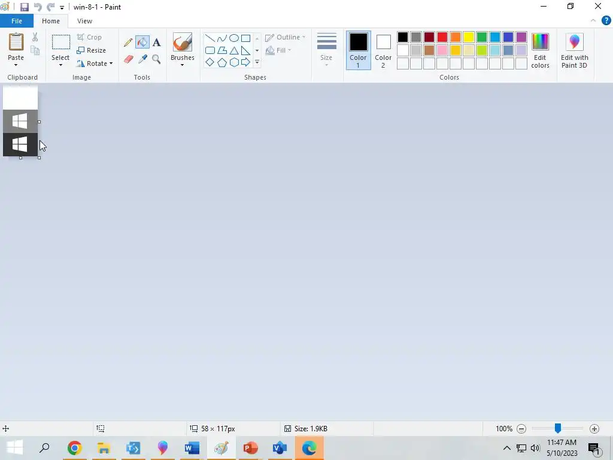
Task: Choose the Right triangle shape
Action: click(245, 50)
